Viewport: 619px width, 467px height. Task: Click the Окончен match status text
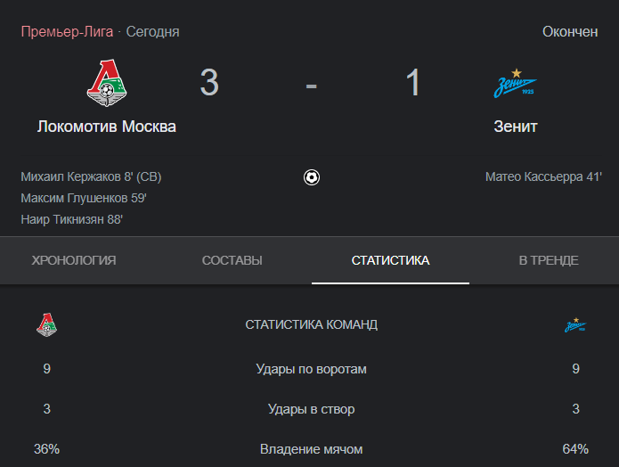coord(570,31)
